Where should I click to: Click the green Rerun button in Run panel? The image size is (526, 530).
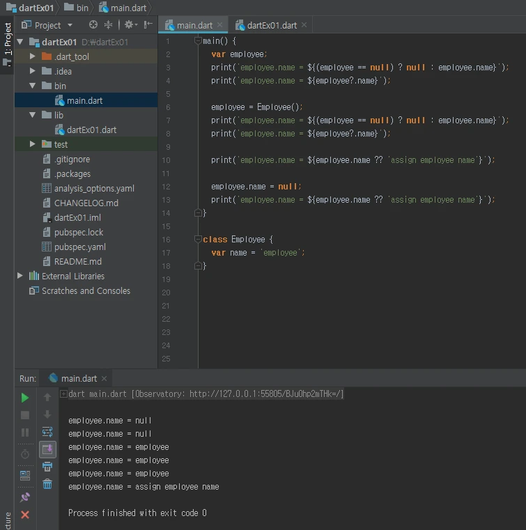coord(25,398)
